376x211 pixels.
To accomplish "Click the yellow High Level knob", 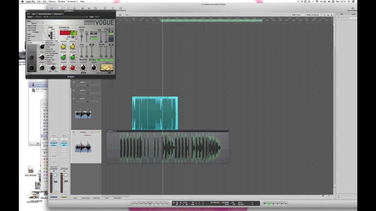I will coord(73,46).
